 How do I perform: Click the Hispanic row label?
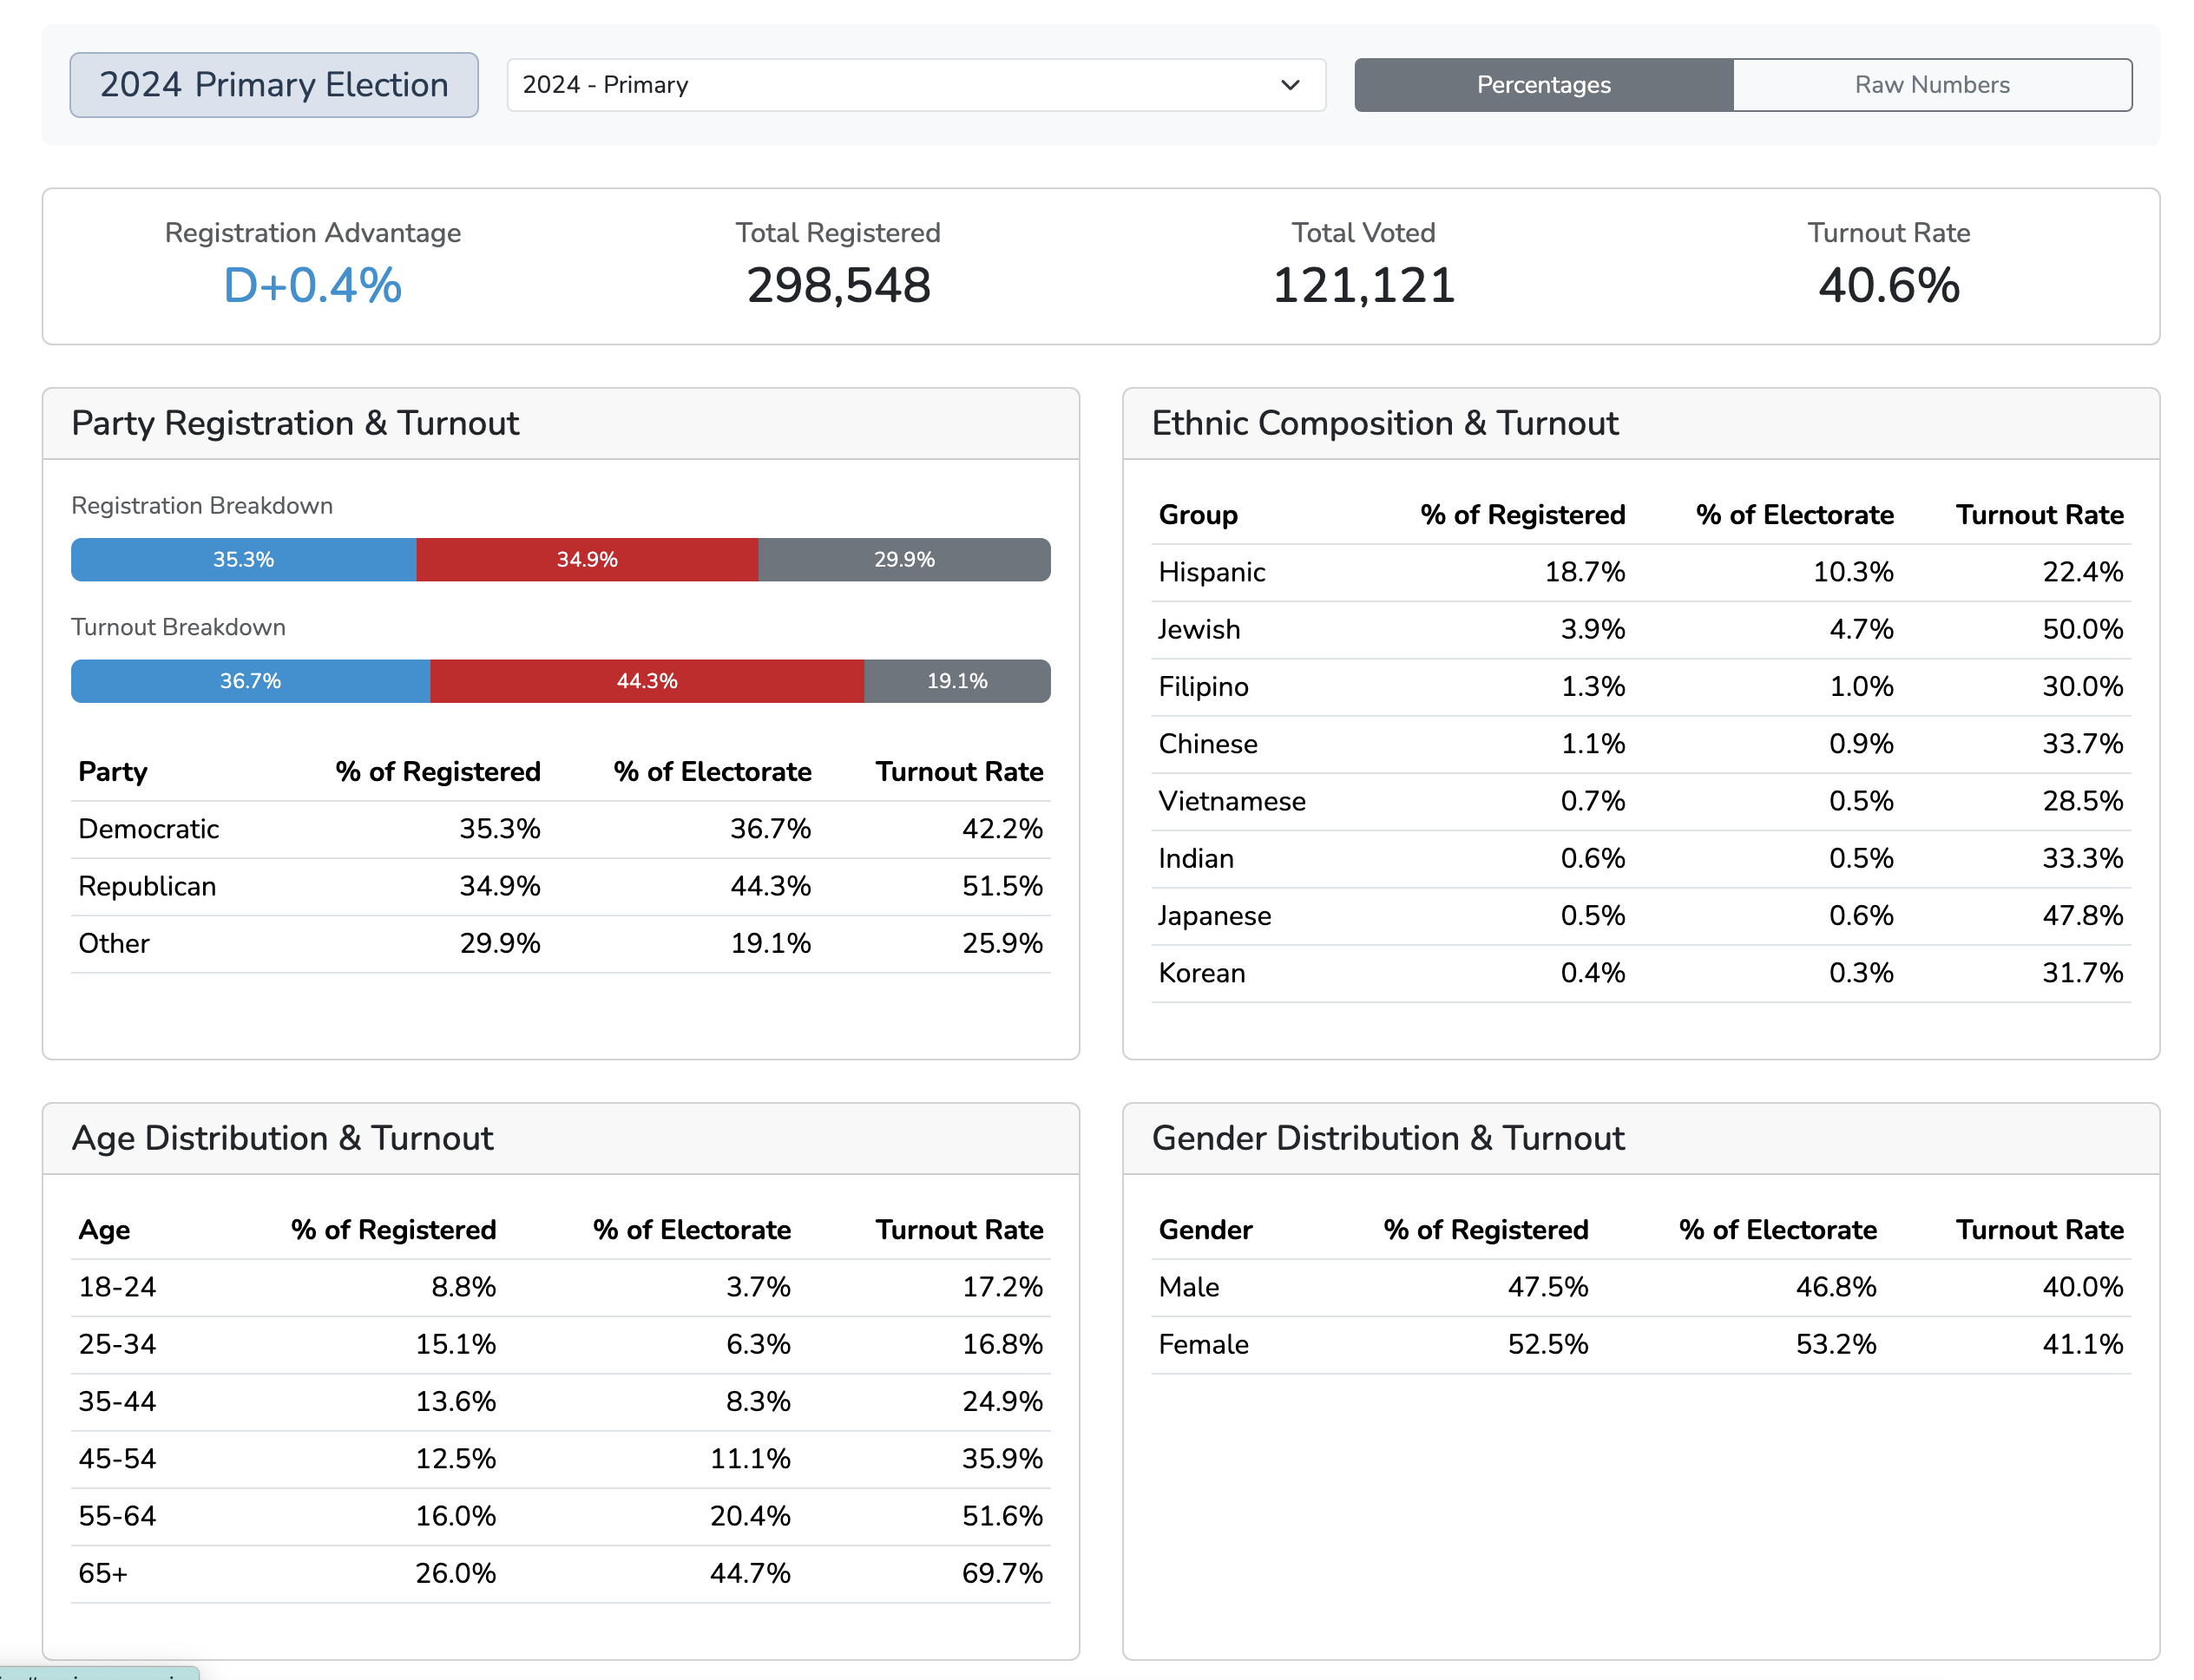(1211, 572)
